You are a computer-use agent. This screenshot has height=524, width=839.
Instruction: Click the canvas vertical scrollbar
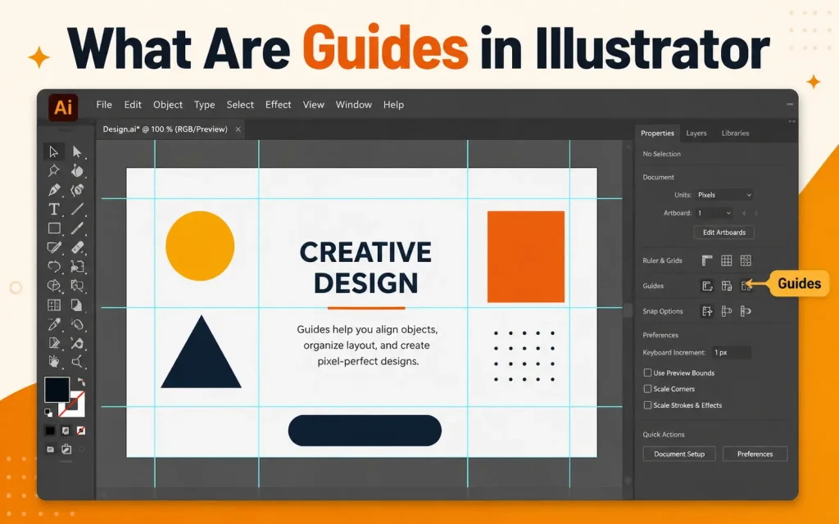628,311
